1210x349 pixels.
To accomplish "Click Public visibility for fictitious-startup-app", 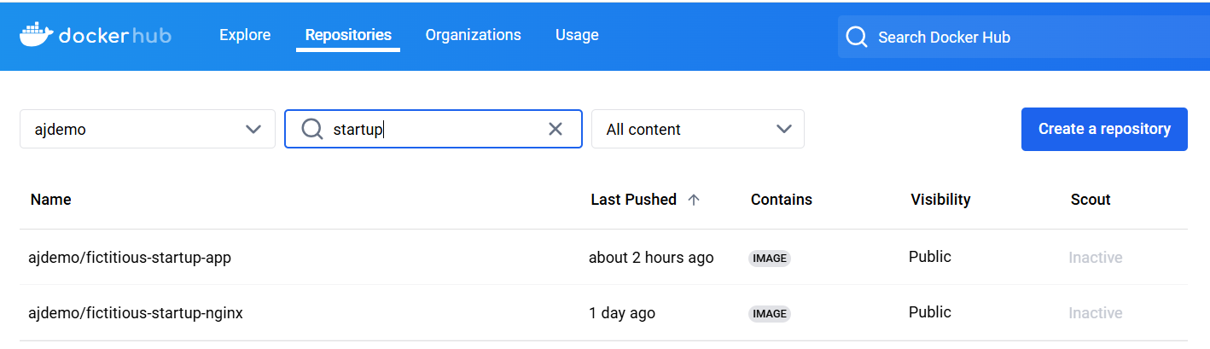I will click(930, 257).
